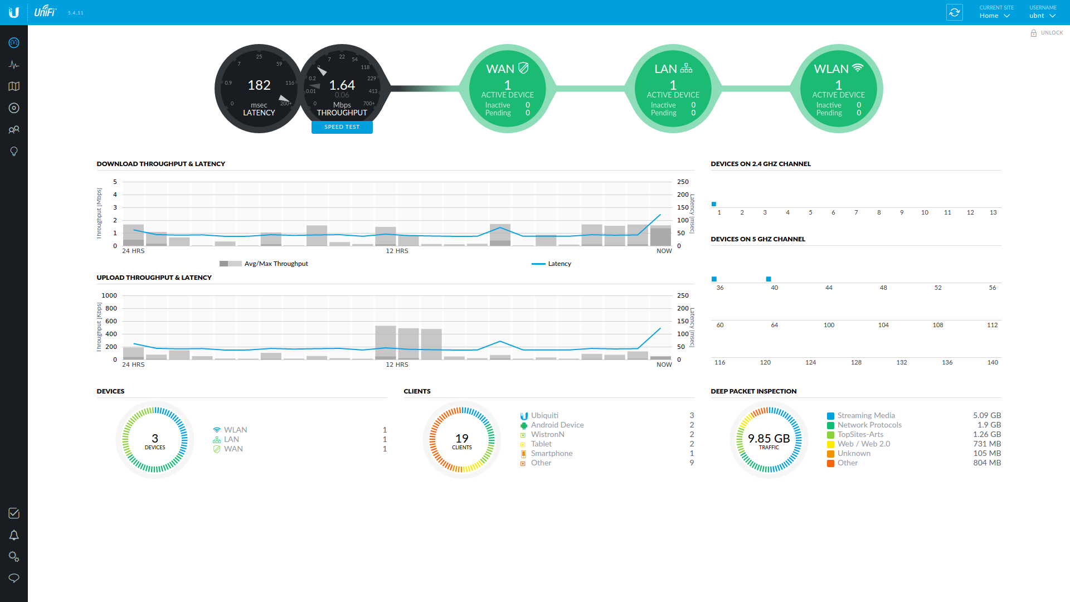The height and width of the screenshot is (602, 1070).
Task: Click the Devices panel icon
Action: pyautogui.click(x=13, y=108)
